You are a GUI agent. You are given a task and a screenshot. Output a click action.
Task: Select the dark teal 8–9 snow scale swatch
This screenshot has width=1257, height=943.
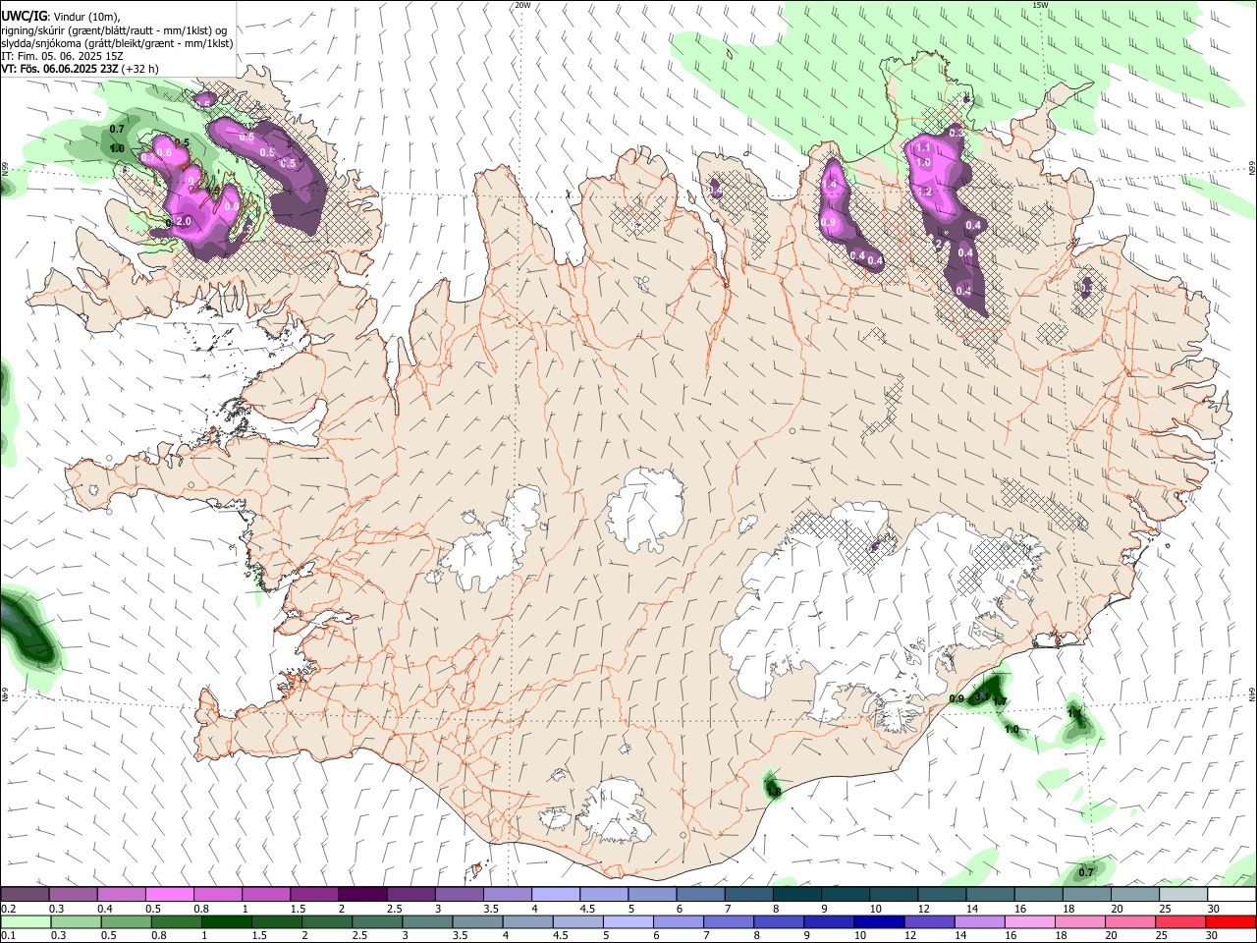click(796, 895)
